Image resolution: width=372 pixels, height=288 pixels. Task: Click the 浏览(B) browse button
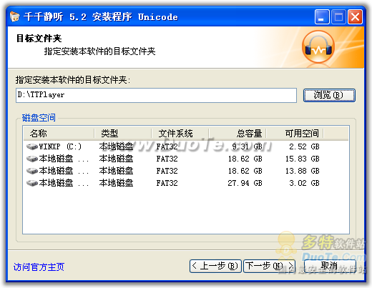[329, 95]
